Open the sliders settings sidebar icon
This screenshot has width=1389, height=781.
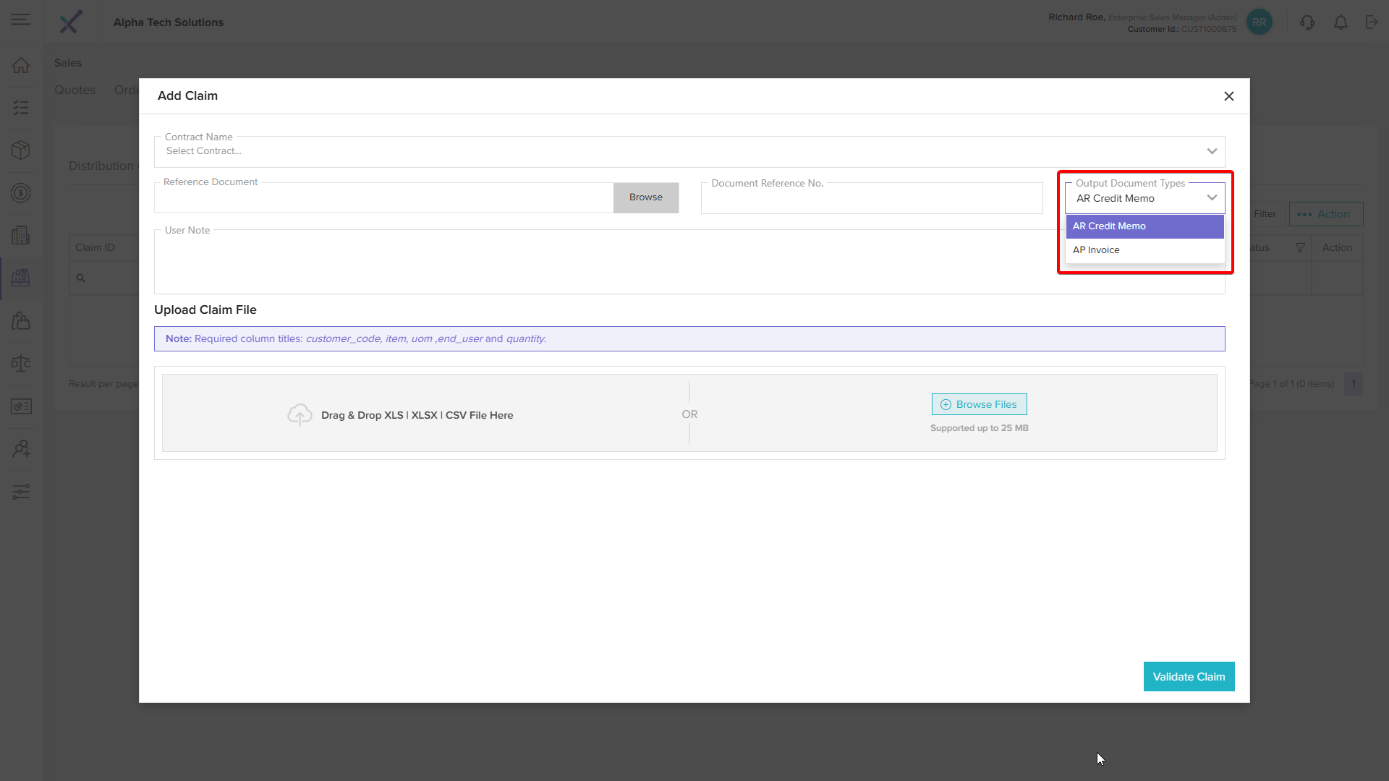[21, 492]
